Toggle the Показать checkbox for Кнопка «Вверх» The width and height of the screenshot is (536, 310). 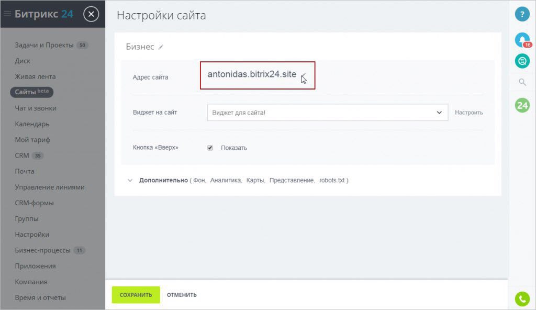coord(210,148)
